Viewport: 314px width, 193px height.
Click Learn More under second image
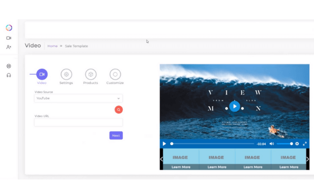pos(217,167)
